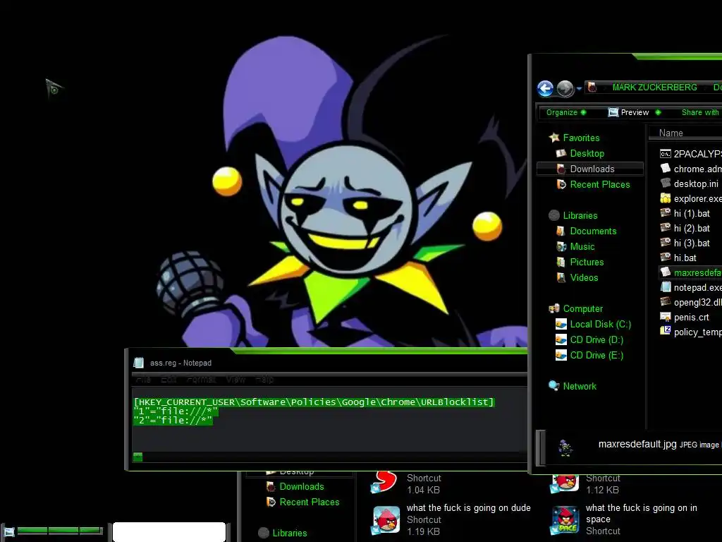722x542 pixels.
Task: Open the Organize menu
Action: coord(566,112)
